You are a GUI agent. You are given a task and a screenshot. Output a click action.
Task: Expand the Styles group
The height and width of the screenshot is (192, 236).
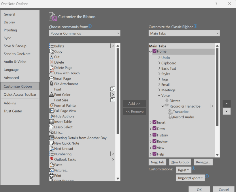point(159,74)
